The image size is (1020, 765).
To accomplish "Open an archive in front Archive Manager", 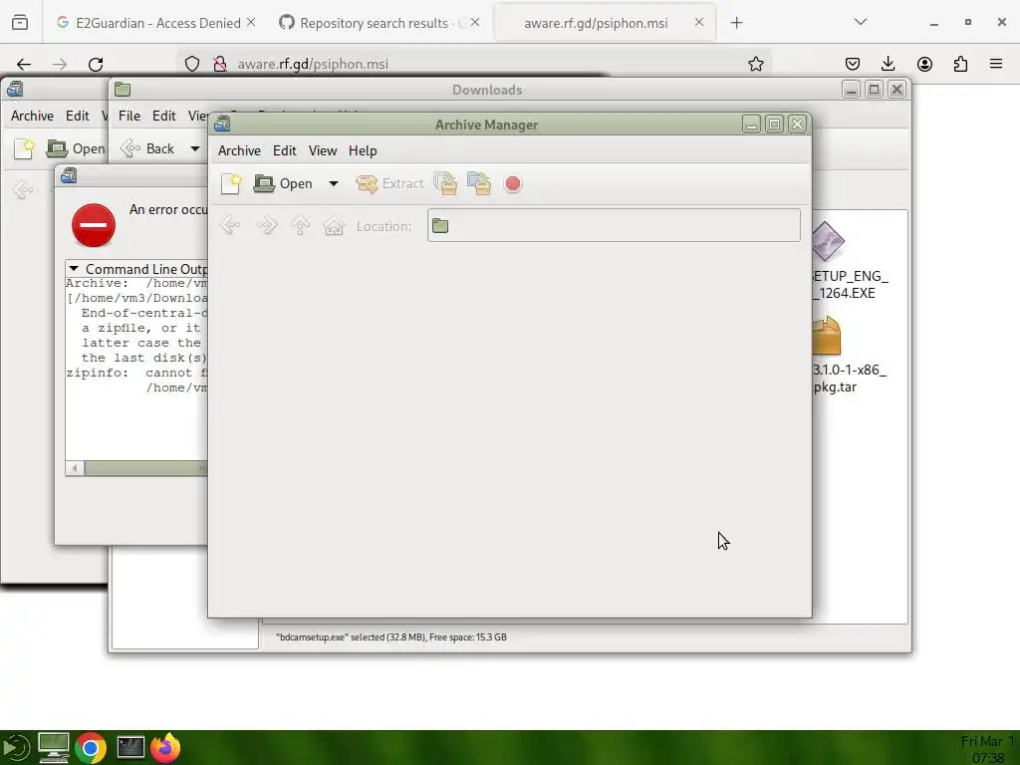I will click(x=284, y=184).
